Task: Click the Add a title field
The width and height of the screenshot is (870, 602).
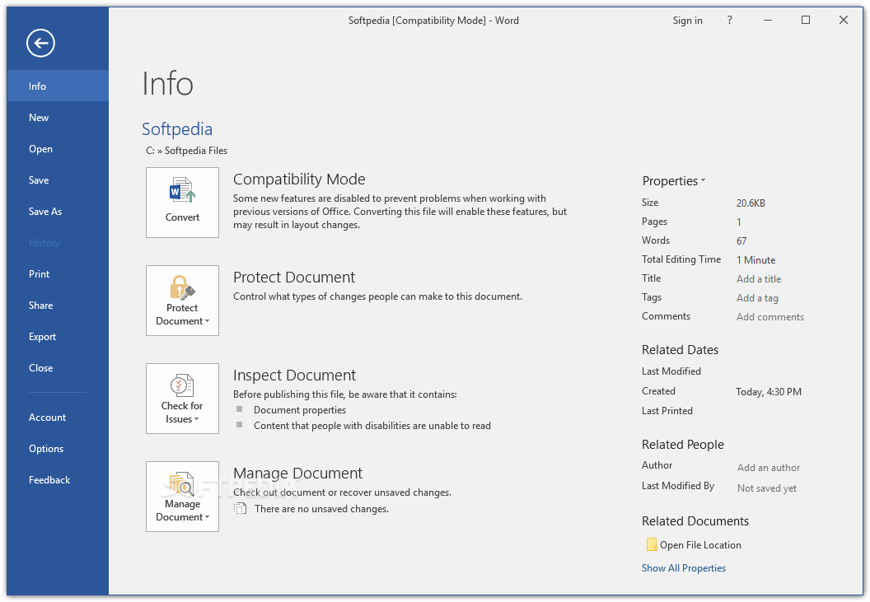Action: (x=759, y=279)
